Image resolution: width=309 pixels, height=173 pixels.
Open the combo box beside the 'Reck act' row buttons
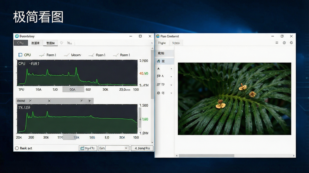114,148
